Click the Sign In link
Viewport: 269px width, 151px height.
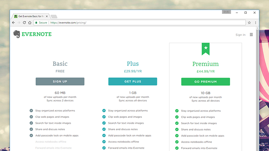pos(240,35)
